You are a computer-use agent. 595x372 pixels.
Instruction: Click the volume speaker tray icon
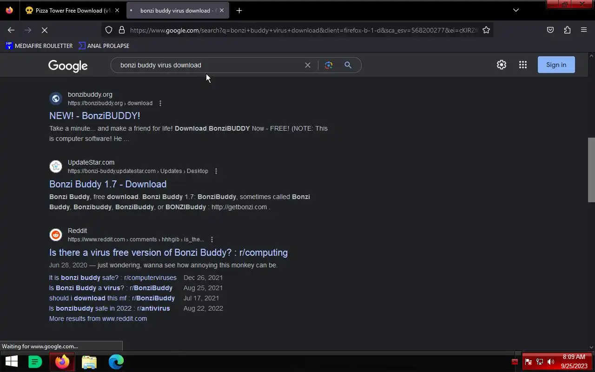pos(551,362)
